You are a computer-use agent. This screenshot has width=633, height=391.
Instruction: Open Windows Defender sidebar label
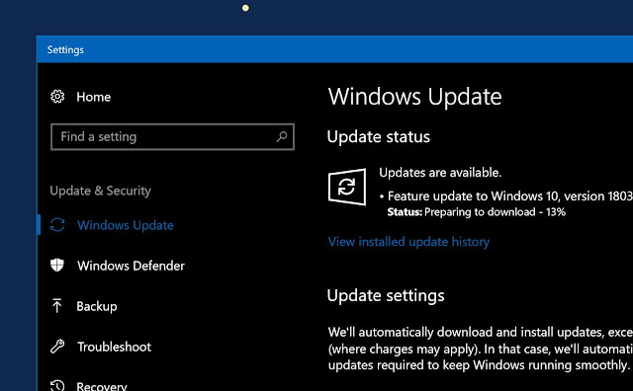point(131,266)
